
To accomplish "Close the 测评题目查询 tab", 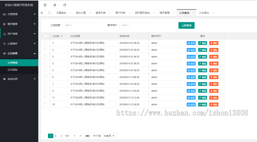I will [154, 13].
